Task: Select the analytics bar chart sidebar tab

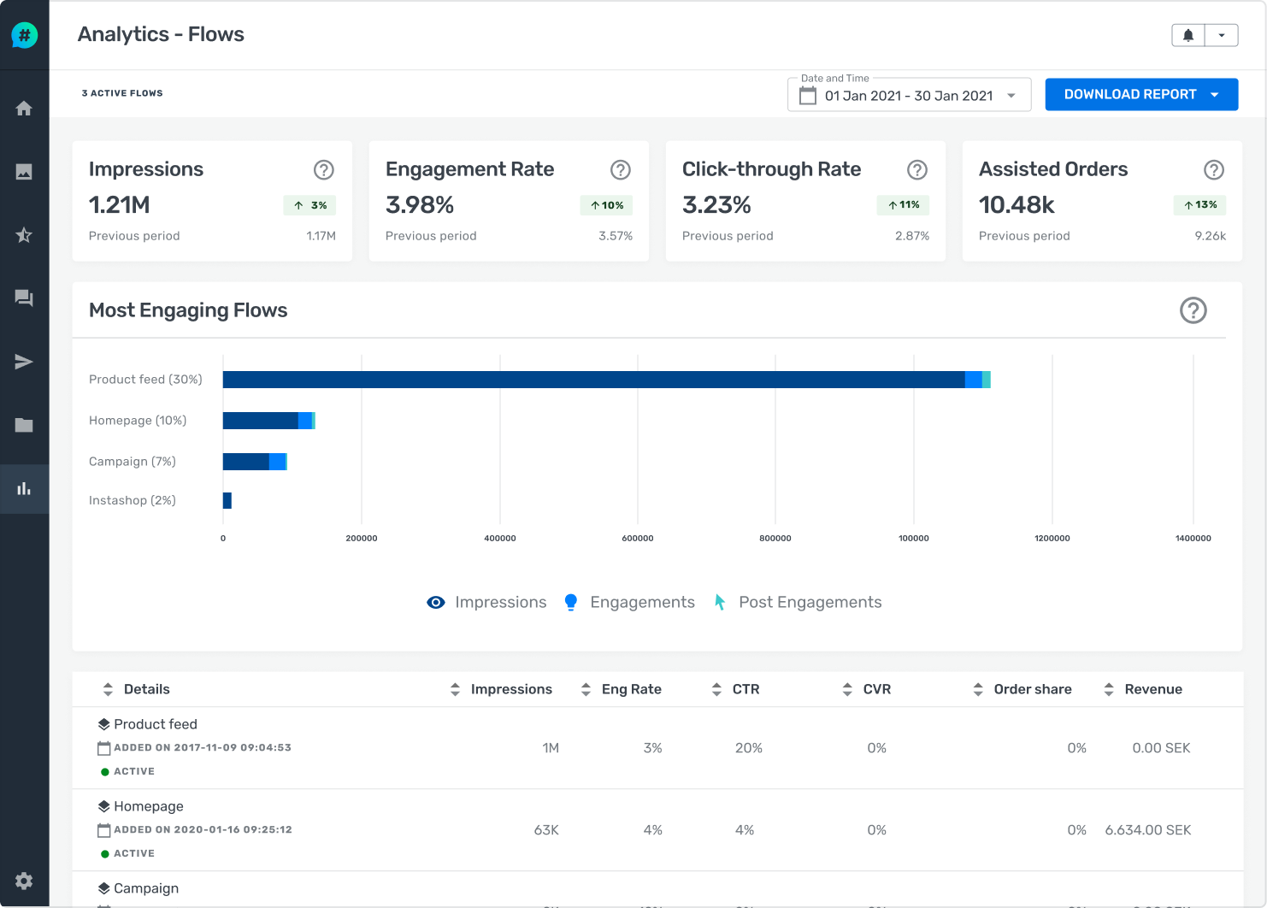Action: [x=24, y=489]
